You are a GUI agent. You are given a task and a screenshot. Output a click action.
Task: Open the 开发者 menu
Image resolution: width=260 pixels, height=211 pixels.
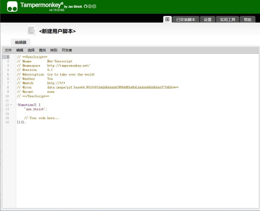pos(67,50)
